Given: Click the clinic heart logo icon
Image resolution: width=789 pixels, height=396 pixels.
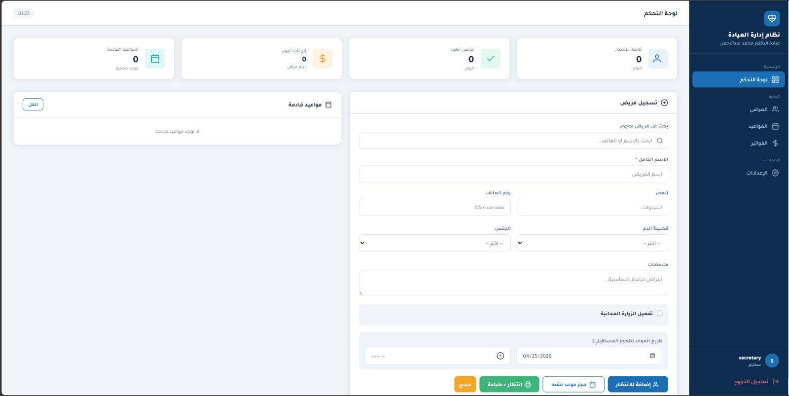Looking at the screenshot, I should click(x=772, y=19).
